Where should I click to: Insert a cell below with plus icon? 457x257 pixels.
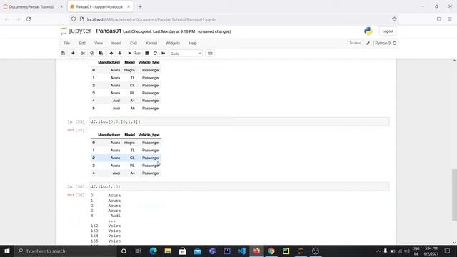tap(73, 54)
